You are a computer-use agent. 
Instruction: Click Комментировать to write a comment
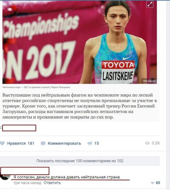coord(64,143)
